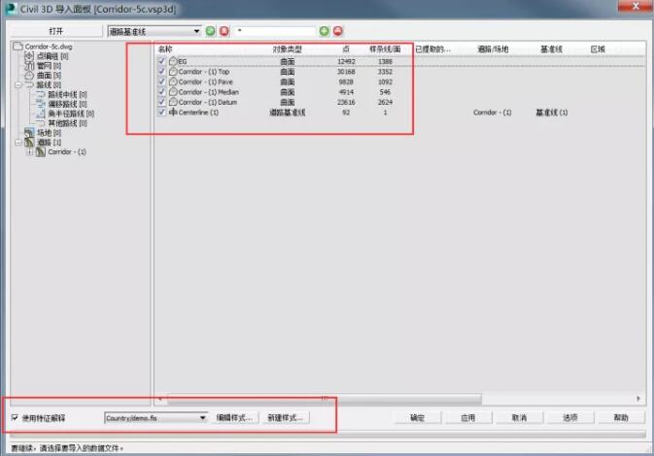
Task: Click the Corridor-5c.dwg file icon in tree
Action: 17,47
